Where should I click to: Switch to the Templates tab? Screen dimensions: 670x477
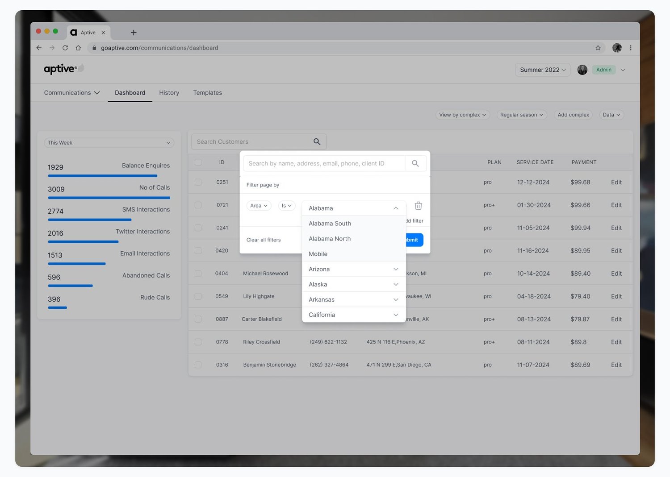pyautogui.click(x=208, y=93)
